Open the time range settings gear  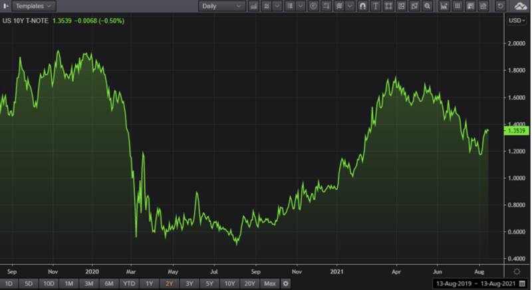285,284
